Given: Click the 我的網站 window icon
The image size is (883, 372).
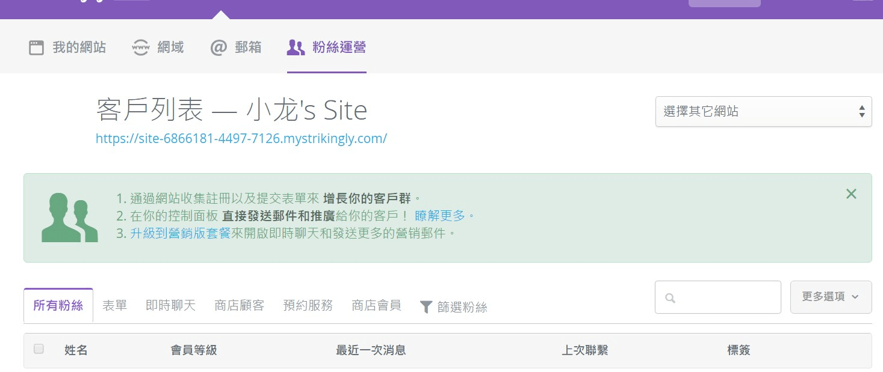Looking at the screenshot, I should pyautogui.click(x=37, y=47).
